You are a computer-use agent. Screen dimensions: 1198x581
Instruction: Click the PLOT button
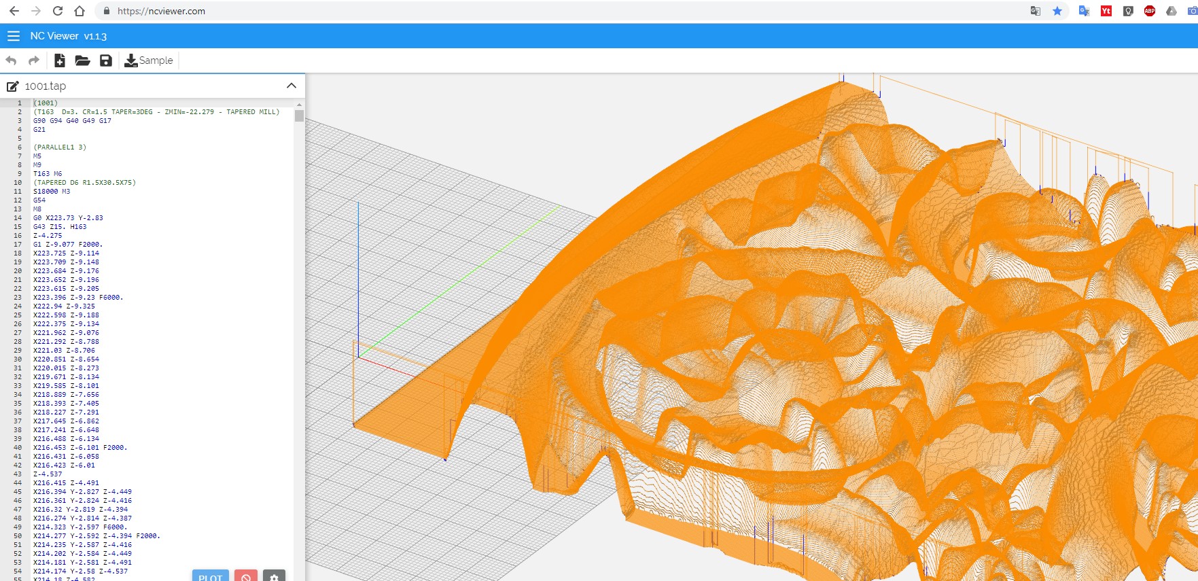(211, 576)
